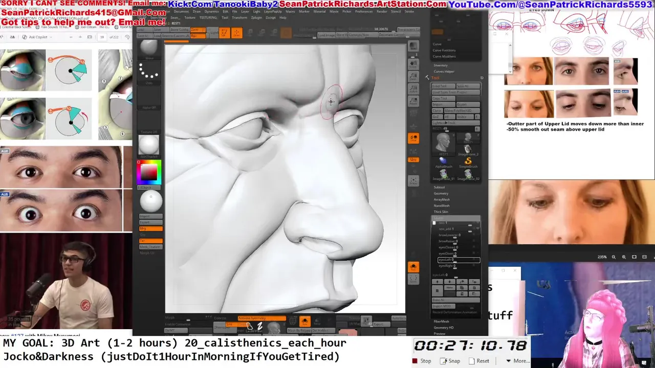Click Bake All in Layers panel
This screenshot has width=655, height=368.
tap(456, 300)
